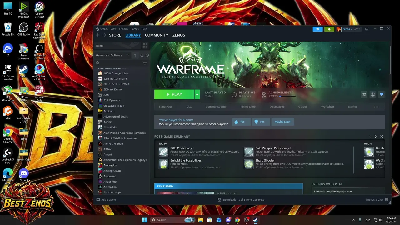Screen dimensions: 400x225
Task: Click the achievements progress bar
Action: tap(287, 96)
